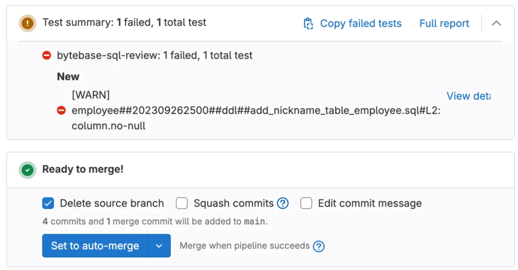Click the red failed icon beside bytebase-sql-review

click(x=47, y=56)
